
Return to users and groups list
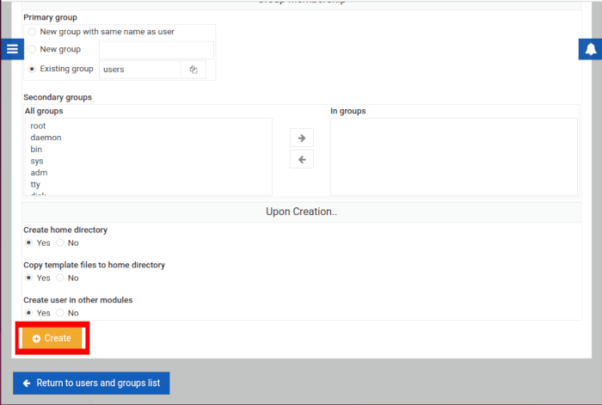pyautogui.click(x=91, y=384)
